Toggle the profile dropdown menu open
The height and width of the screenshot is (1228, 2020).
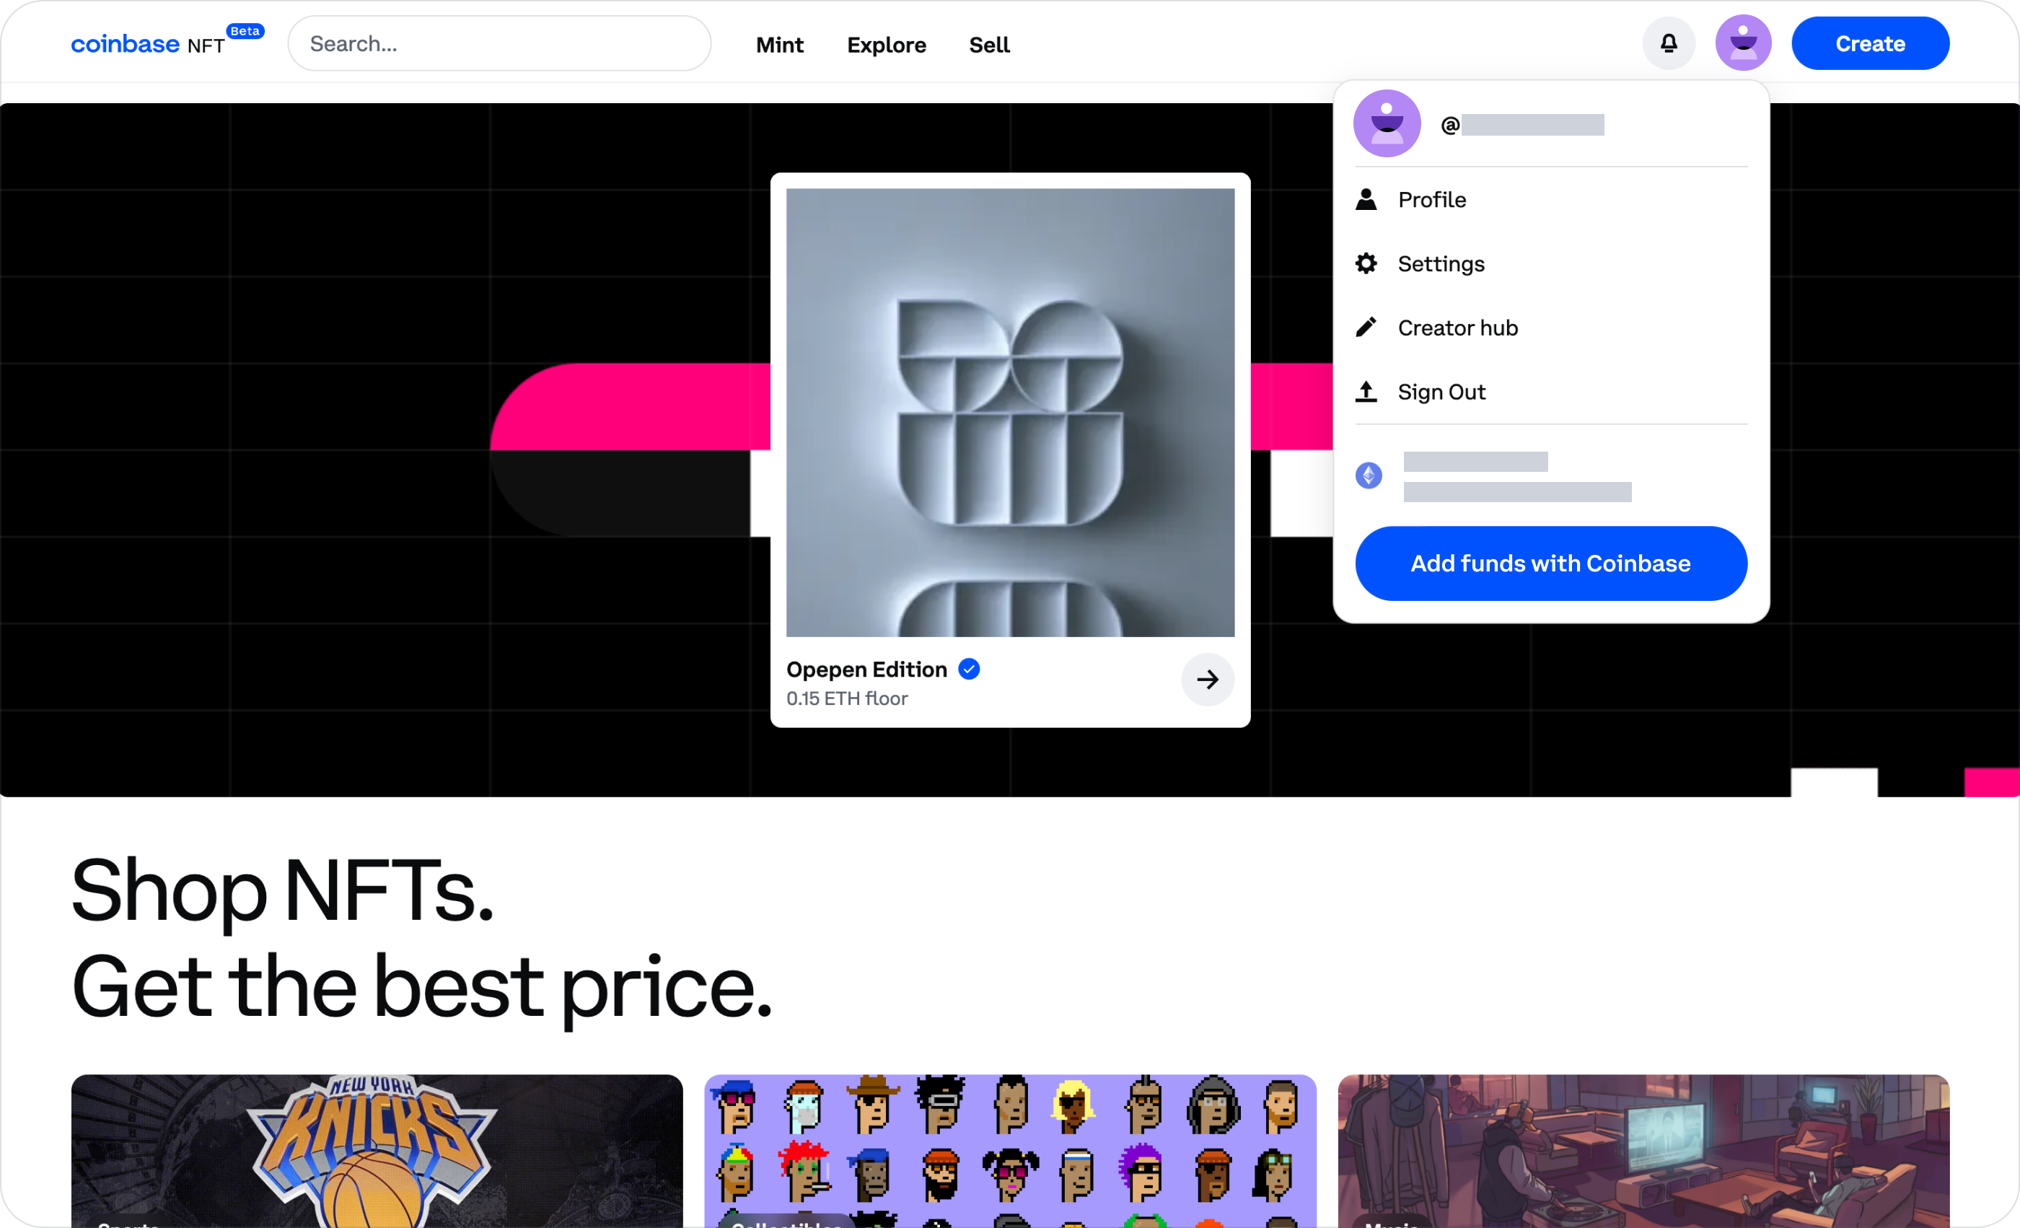point(1744,43)
